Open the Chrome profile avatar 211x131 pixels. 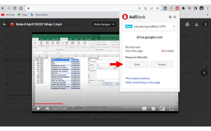(202, 8)
